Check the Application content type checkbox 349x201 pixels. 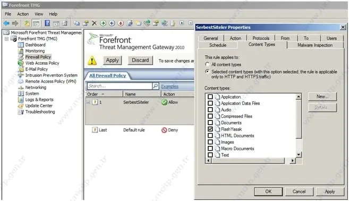tap(210, 97)
